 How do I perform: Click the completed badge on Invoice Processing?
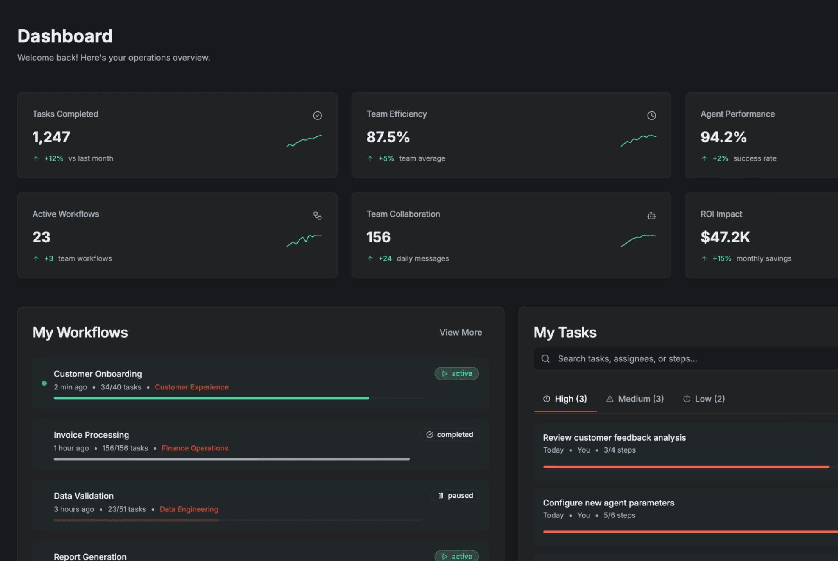tap(450, 434)
